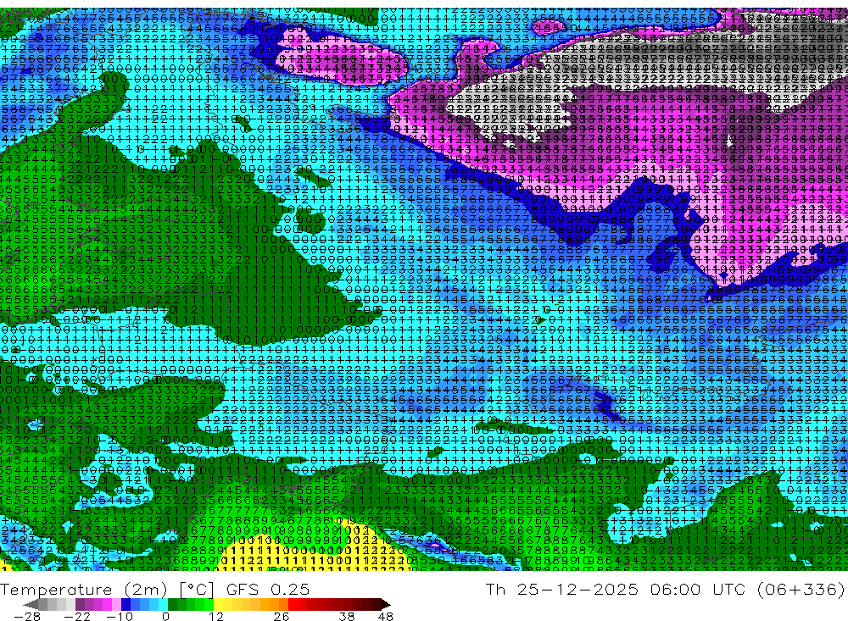The width and height of the screenshot is (848, 621).
Task: Click the "38" color scale label
Action: tap(346, 616)
